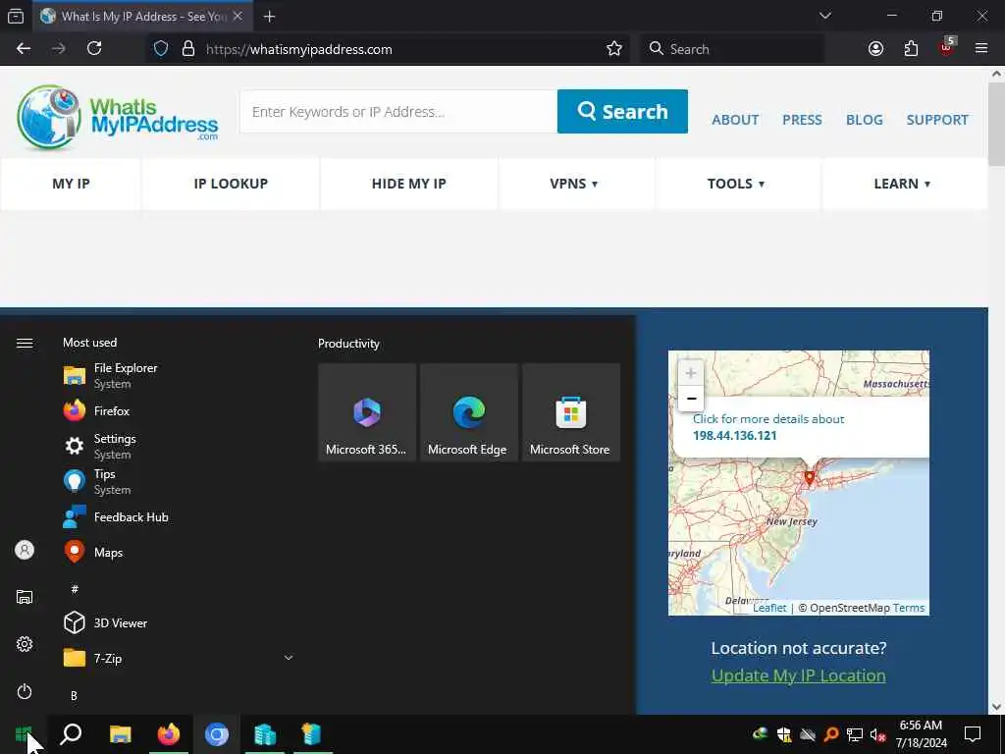
Task: Open Microsoft Store tile
Action: point(571,412)
